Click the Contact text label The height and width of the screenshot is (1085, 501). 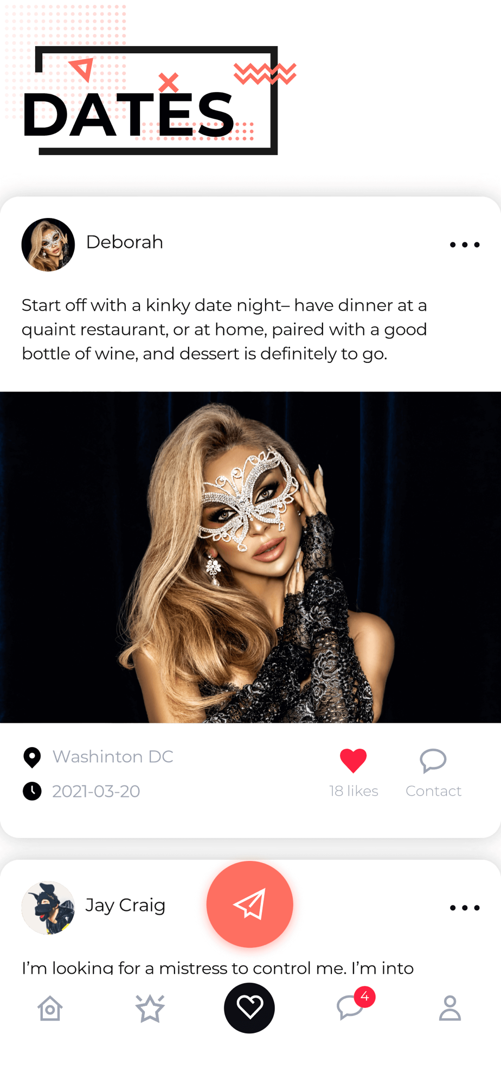coord(433,791)
